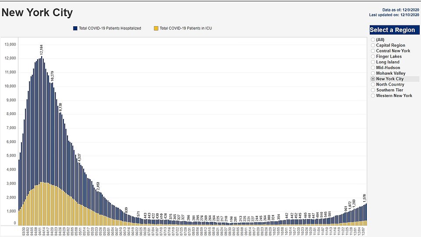Click 'Last updated on: 12/10/2020' text

(x=394, y=15)
